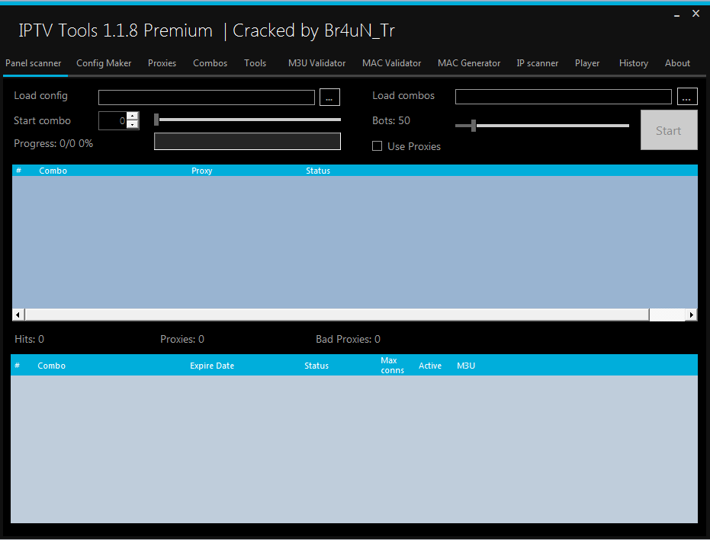Switch to the IP scanner tab
Screen dimensions: 710x540
point(538,63)
